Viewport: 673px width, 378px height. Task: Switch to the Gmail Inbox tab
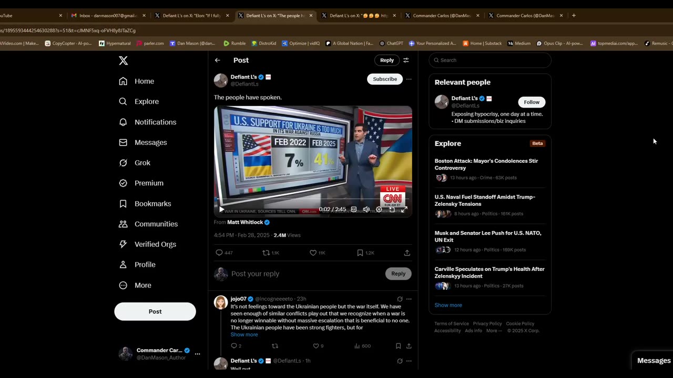click(107, 16)
